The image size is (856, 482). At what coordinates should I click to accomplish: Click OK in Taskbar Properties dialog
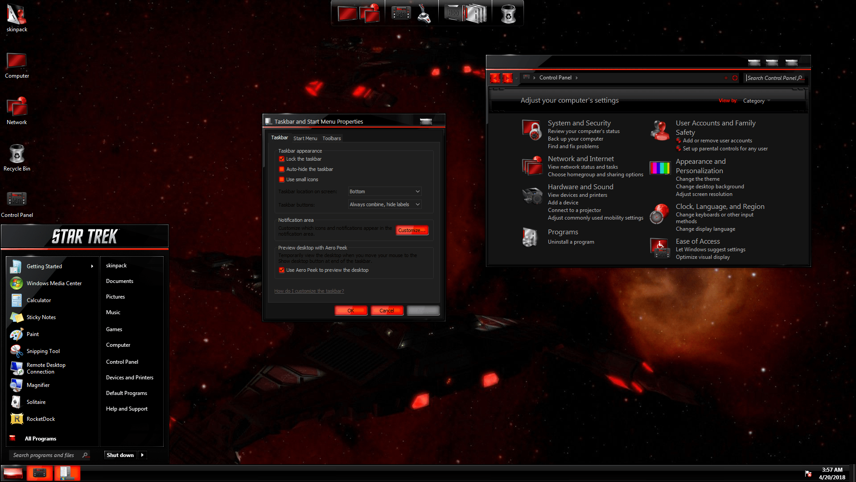click(351, 311)
